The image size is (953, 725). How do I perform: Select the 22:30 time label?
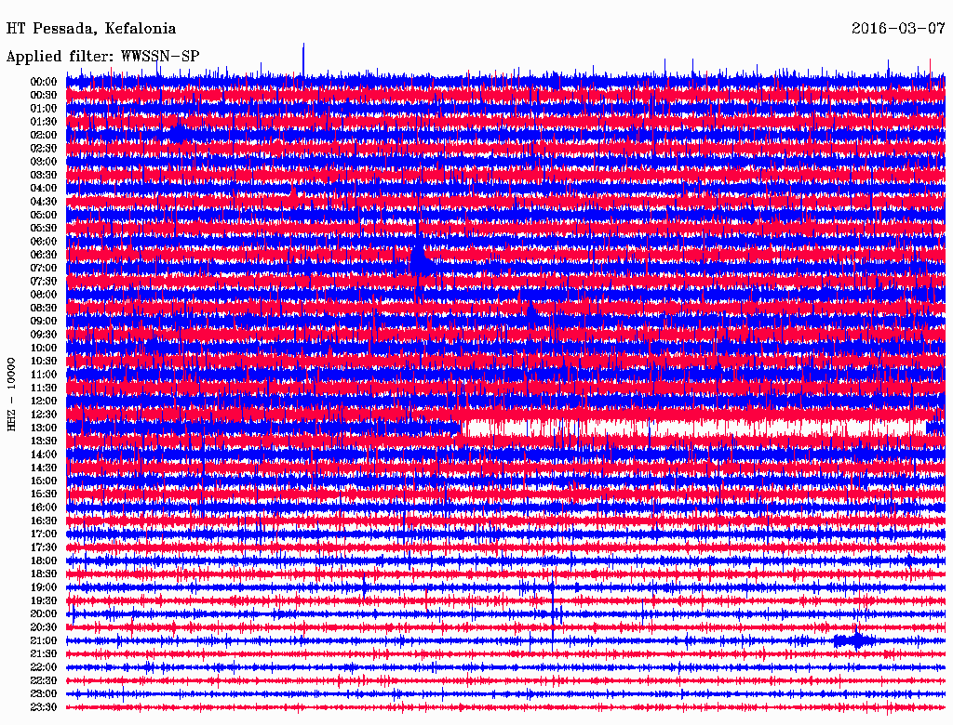[44, 680]
